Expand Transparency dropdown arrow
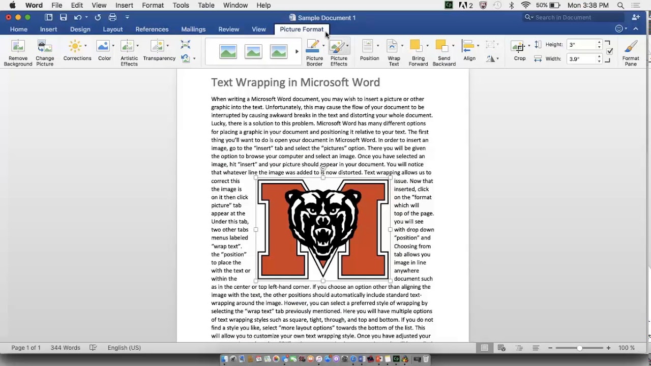This screenshot has height=366, width=651. click(167, 46)
